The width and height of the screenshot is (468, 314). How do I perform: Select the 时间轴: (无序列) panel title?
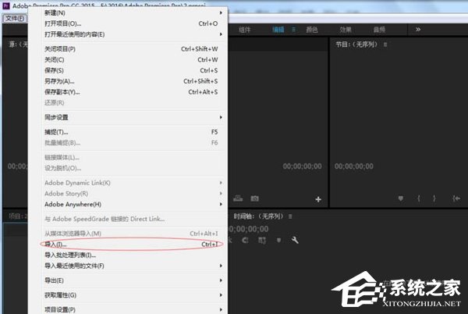tap(258, 216)
